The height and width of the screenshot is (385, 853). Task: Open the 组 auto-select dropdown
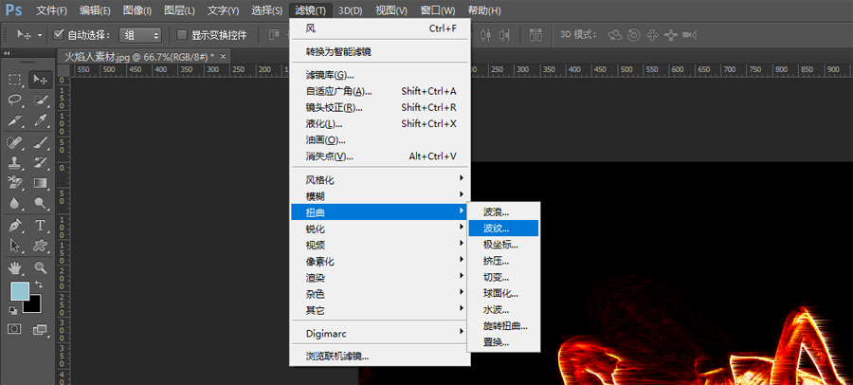click(x=141, y=35)
